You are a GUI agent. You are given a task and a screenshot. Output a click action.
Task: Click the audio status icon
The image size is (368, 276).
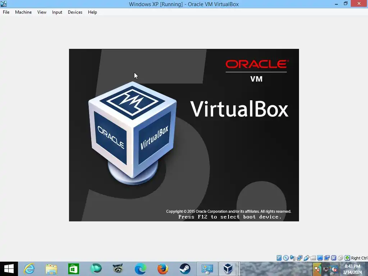tap(293, 258)
